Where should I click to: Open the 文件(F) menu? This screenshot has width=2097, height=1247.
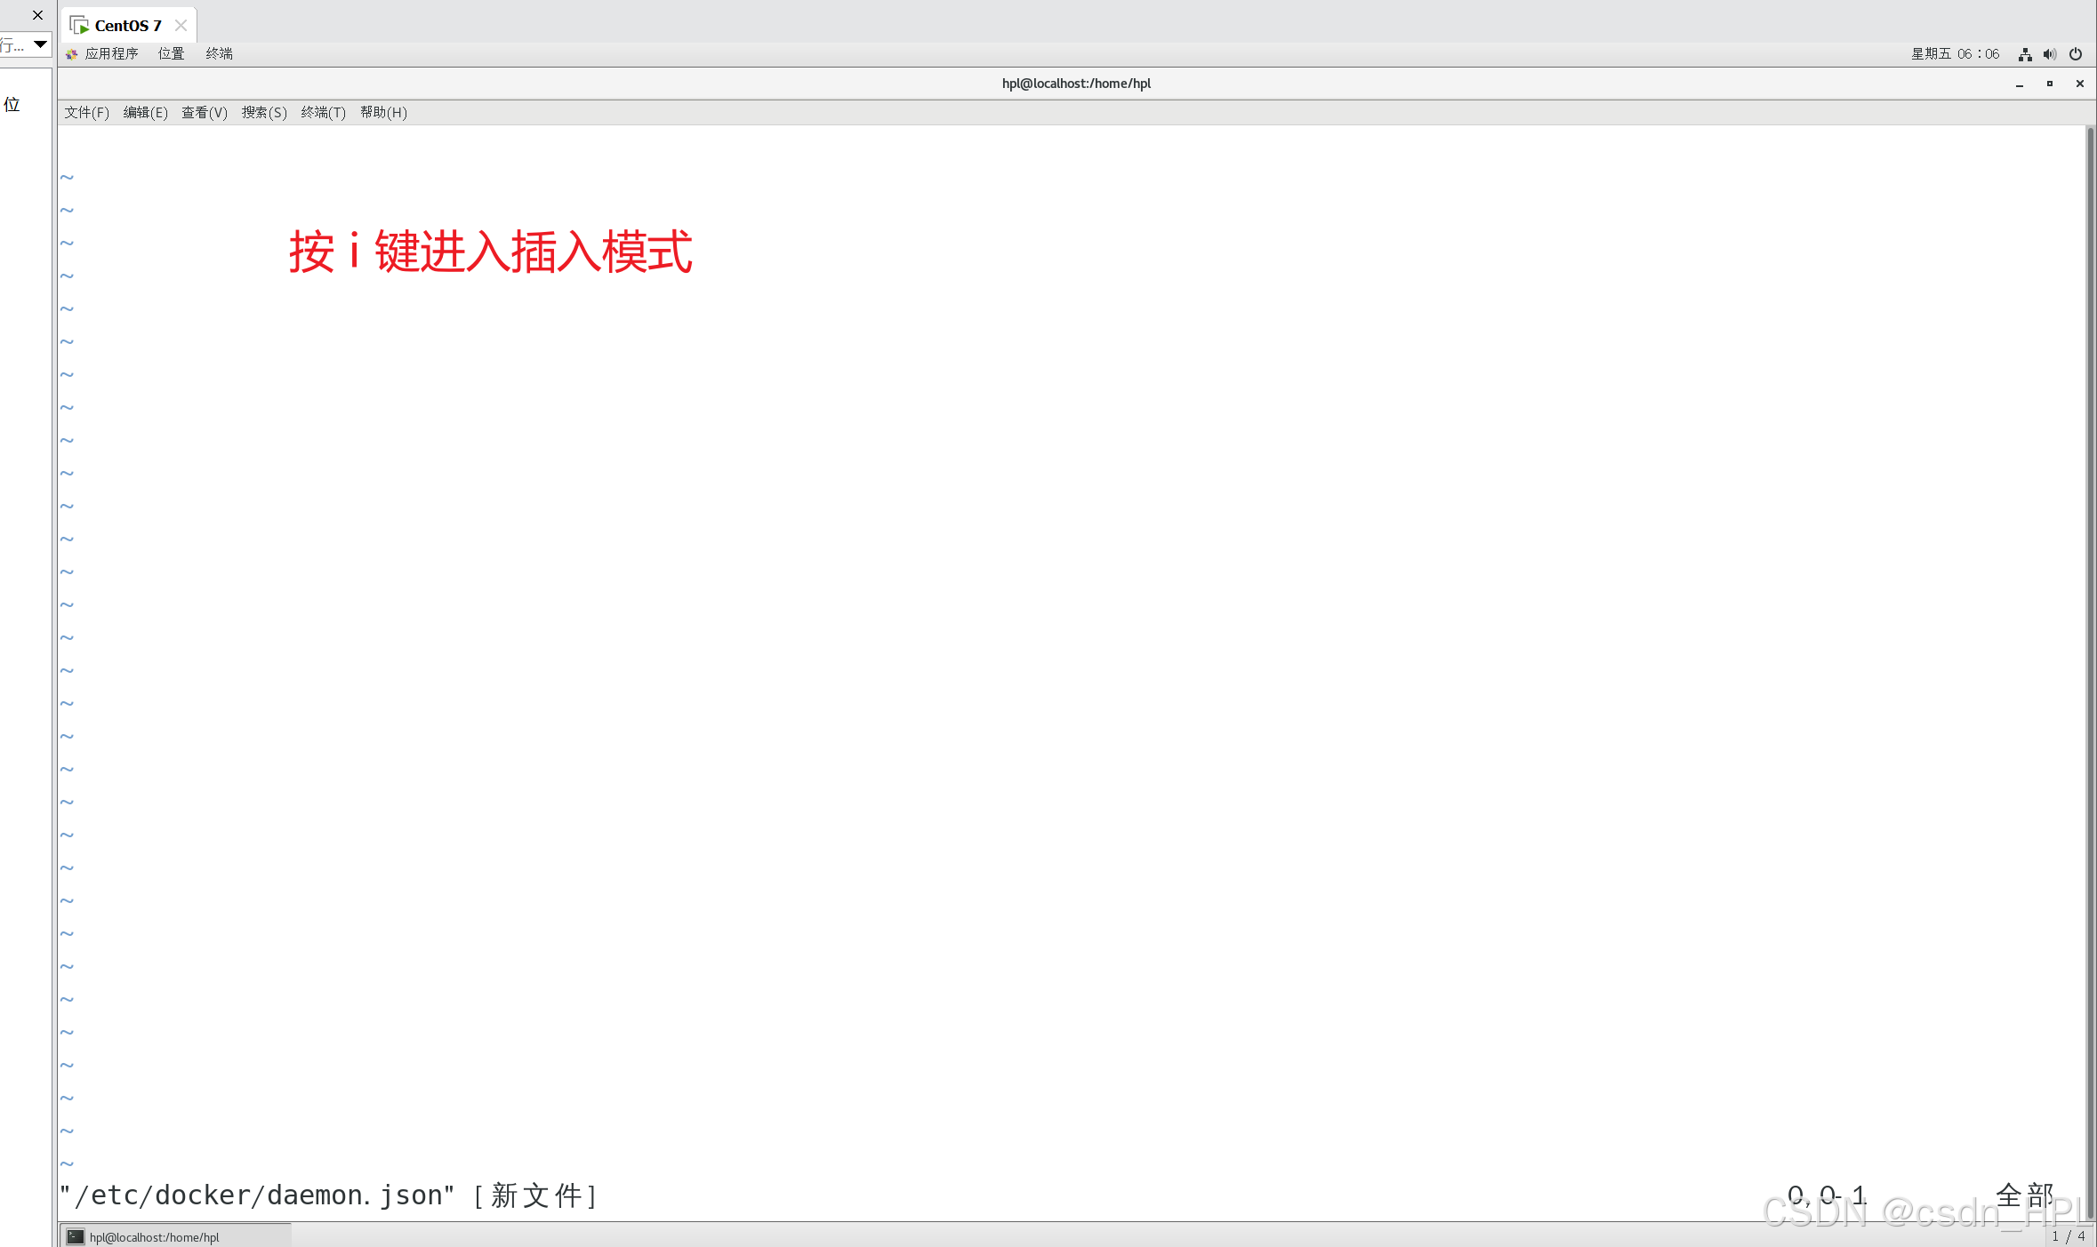tap(86, 112)
